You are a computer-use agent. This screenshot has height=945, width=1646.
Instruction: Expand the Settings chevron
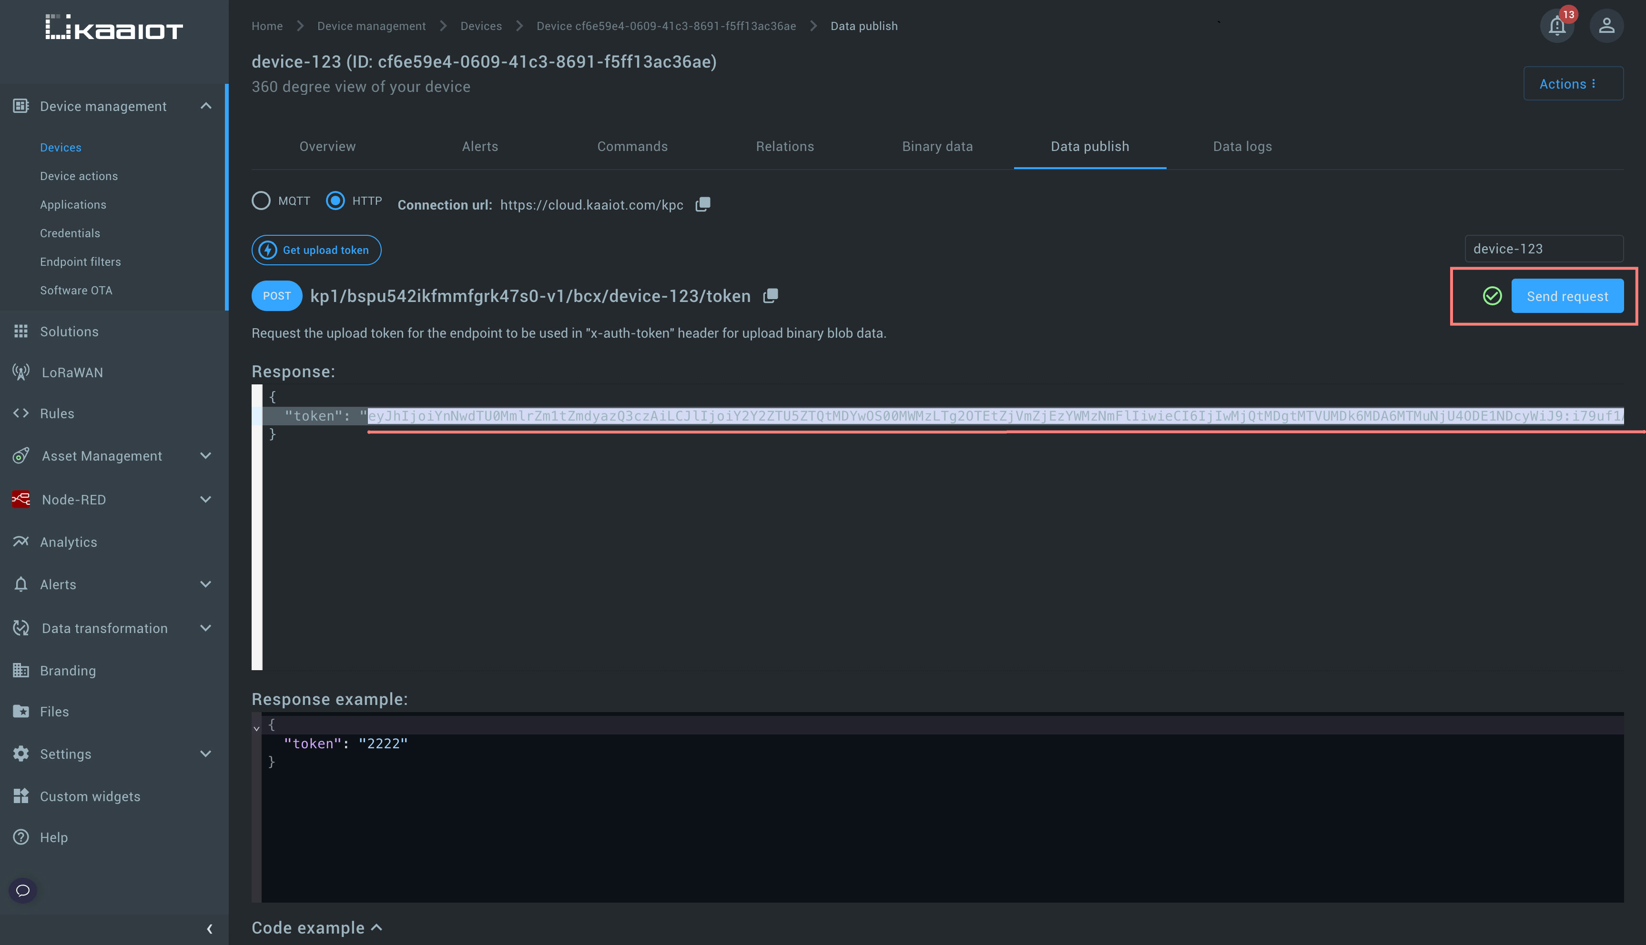click(x=206, y=754)
